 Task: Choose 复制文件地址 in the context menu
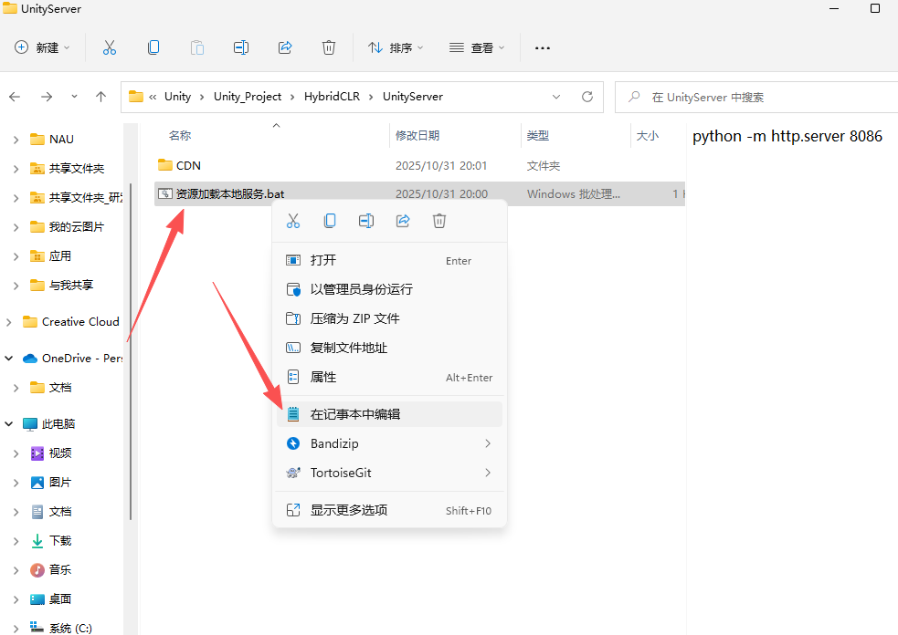(389, 348)
